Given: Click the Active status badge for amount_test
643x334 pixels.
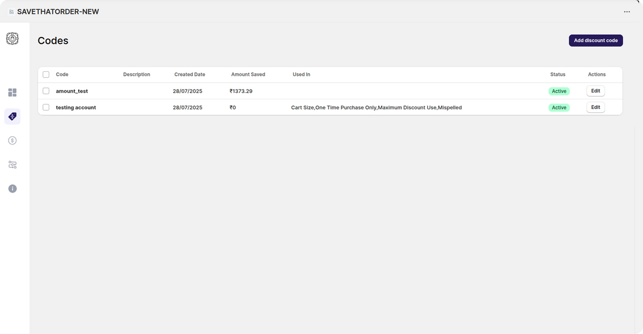Looking at the screenshot, I should 559,92.
